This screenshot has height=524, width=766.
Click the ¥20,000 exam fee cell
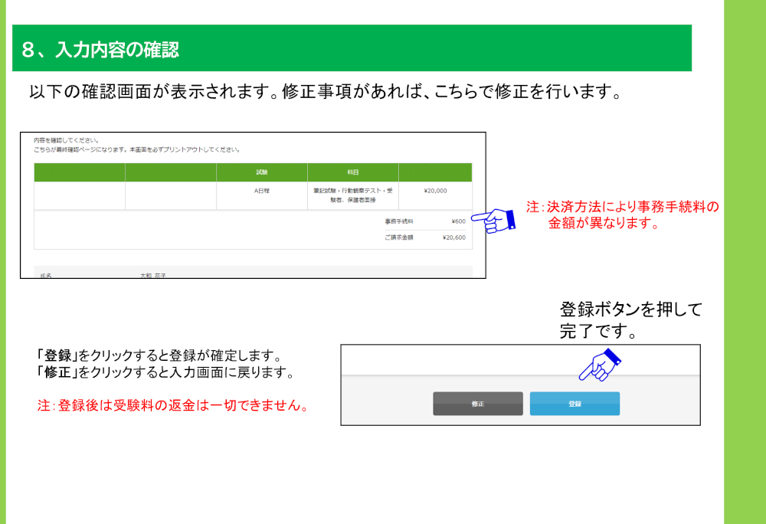435,191
